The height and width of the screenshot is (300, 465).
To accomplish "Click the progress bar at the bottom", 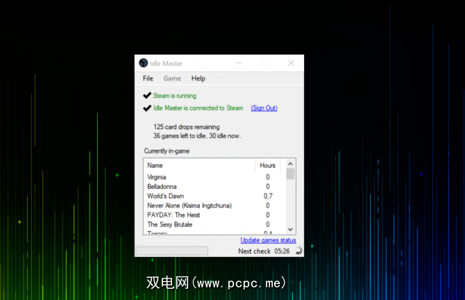I will pos(171,251).
